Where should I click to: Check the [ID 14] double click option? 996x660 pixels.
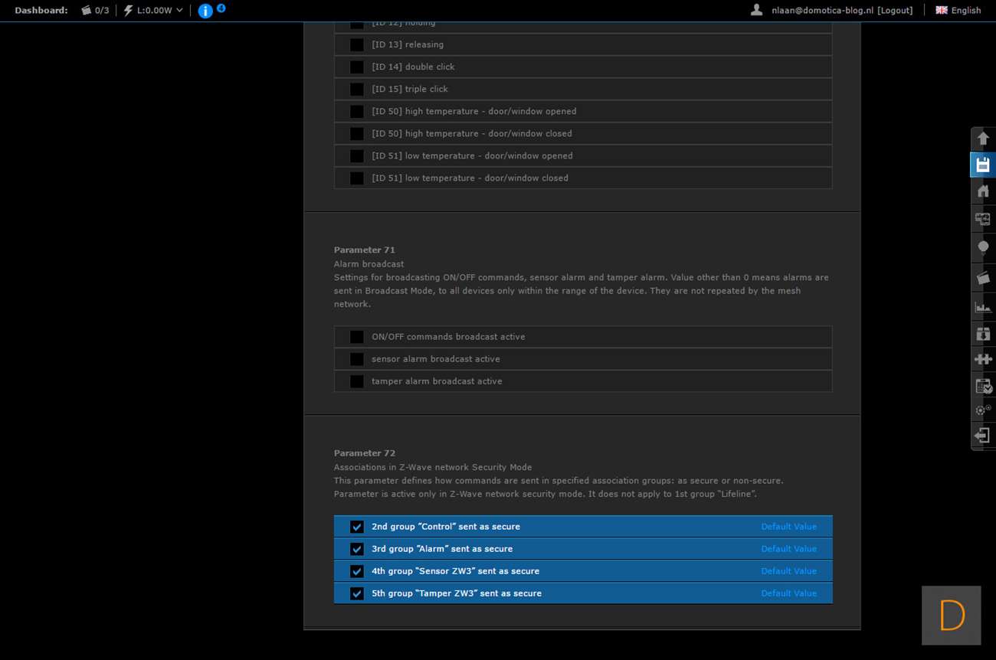357,67
